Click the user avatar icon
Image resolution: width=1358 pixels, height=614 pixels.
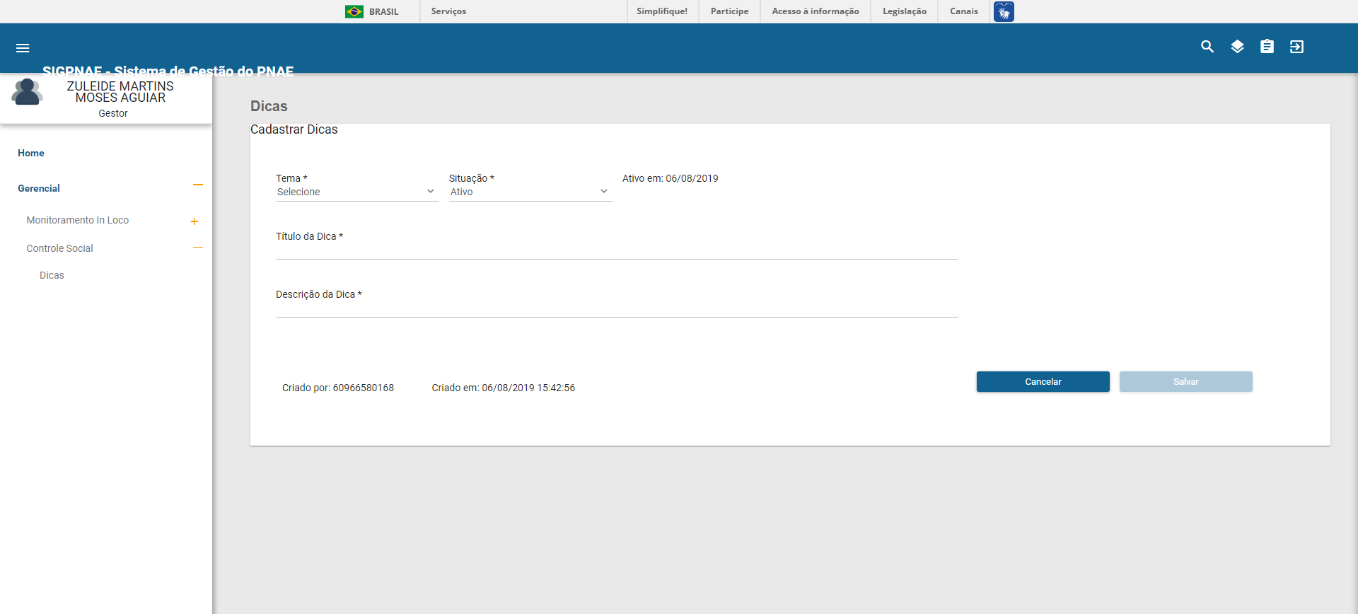pyautogui.click(x=27, y=93)
